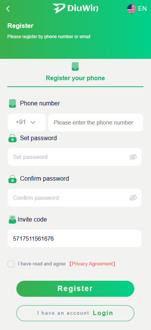The width and height of the screenshot is (151, 330).
Task: Click I have an account Login button
Action: point(75,313)
